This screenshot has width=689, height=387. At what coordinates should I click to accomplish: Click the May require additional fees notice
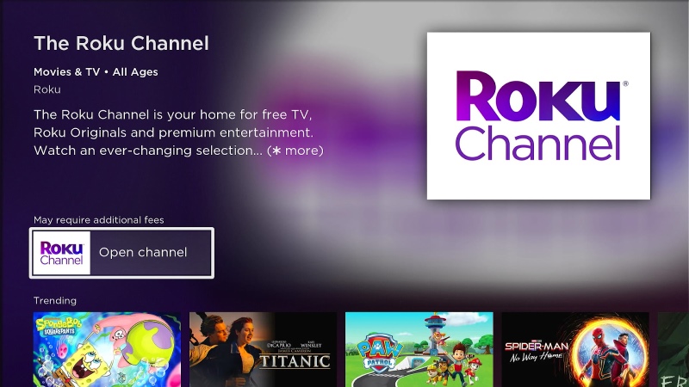point(99,220)
